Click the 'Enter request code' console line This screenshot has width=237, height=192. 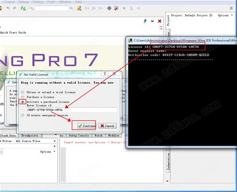147,51
